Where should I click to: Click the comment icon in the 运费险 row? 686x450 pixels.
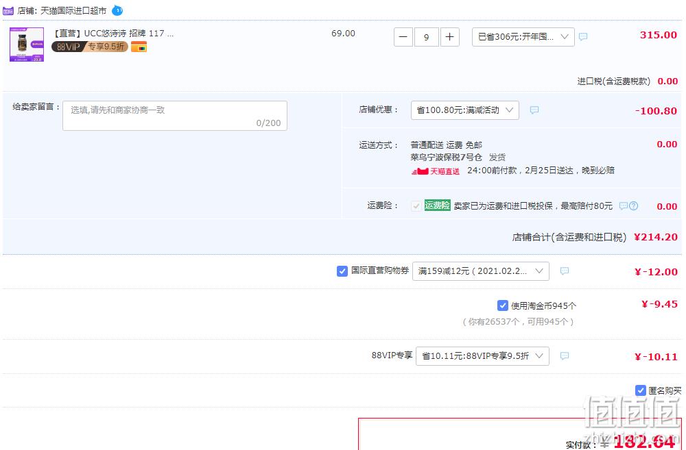coord(624,205)
